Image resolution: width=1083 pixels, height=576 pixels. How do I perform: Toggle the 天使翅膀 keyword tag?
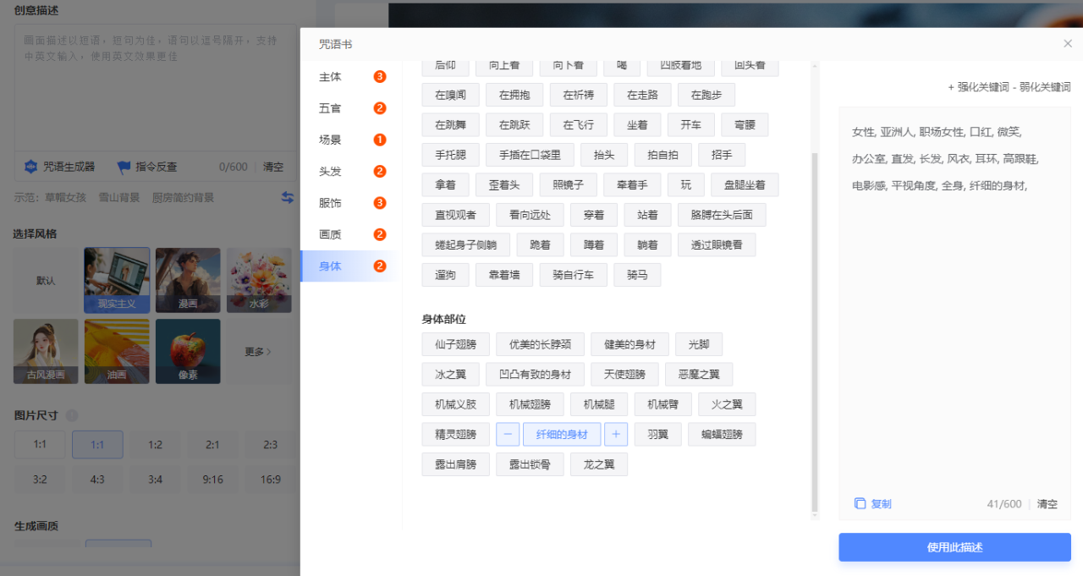point(624,375)
